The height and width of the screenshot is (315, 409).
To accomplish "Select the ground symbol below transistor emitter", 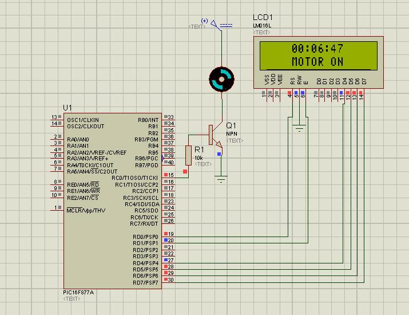I will pos(221,179).
